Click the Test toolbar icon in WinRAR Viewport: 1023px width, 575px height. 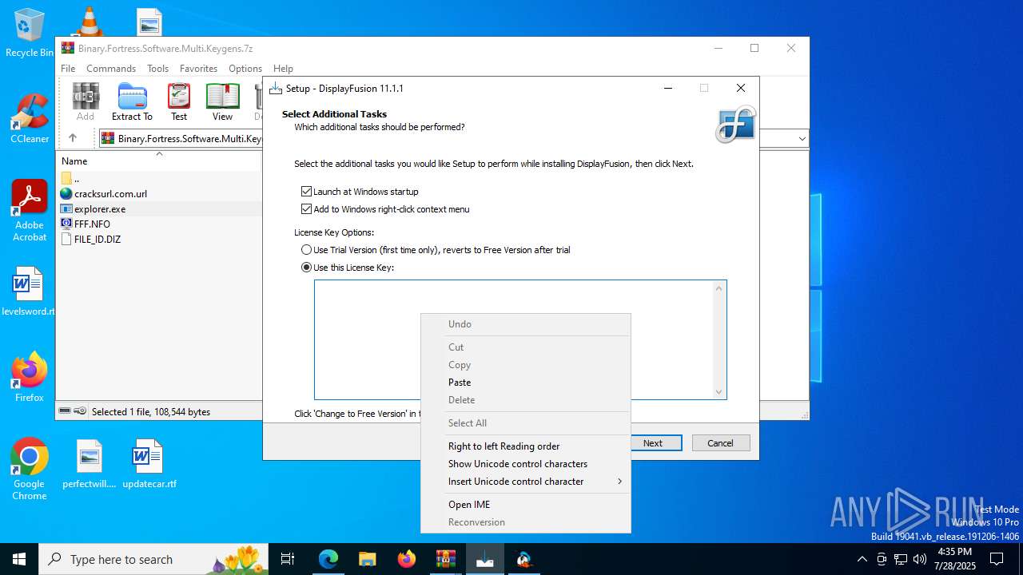[179, 102]
